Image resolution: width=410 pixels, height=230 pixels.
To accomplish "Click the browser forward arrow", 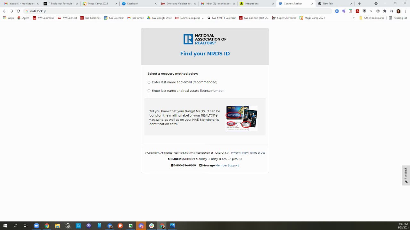I will coord(12,11).
